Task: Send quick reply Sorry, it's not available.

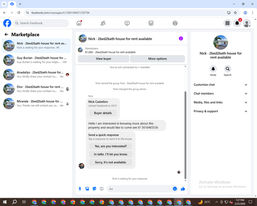Action: coord(111,162)
